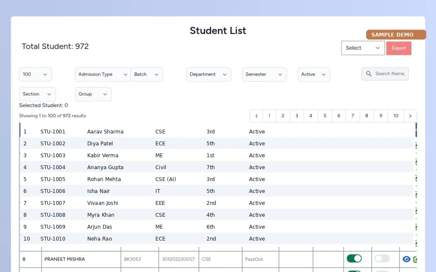Screen dimensions: 436x272
Task: Open the Select dropdown beside Export
Action: 363,48
